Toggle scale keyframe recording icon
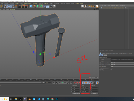134x101 pixels. 86,83
